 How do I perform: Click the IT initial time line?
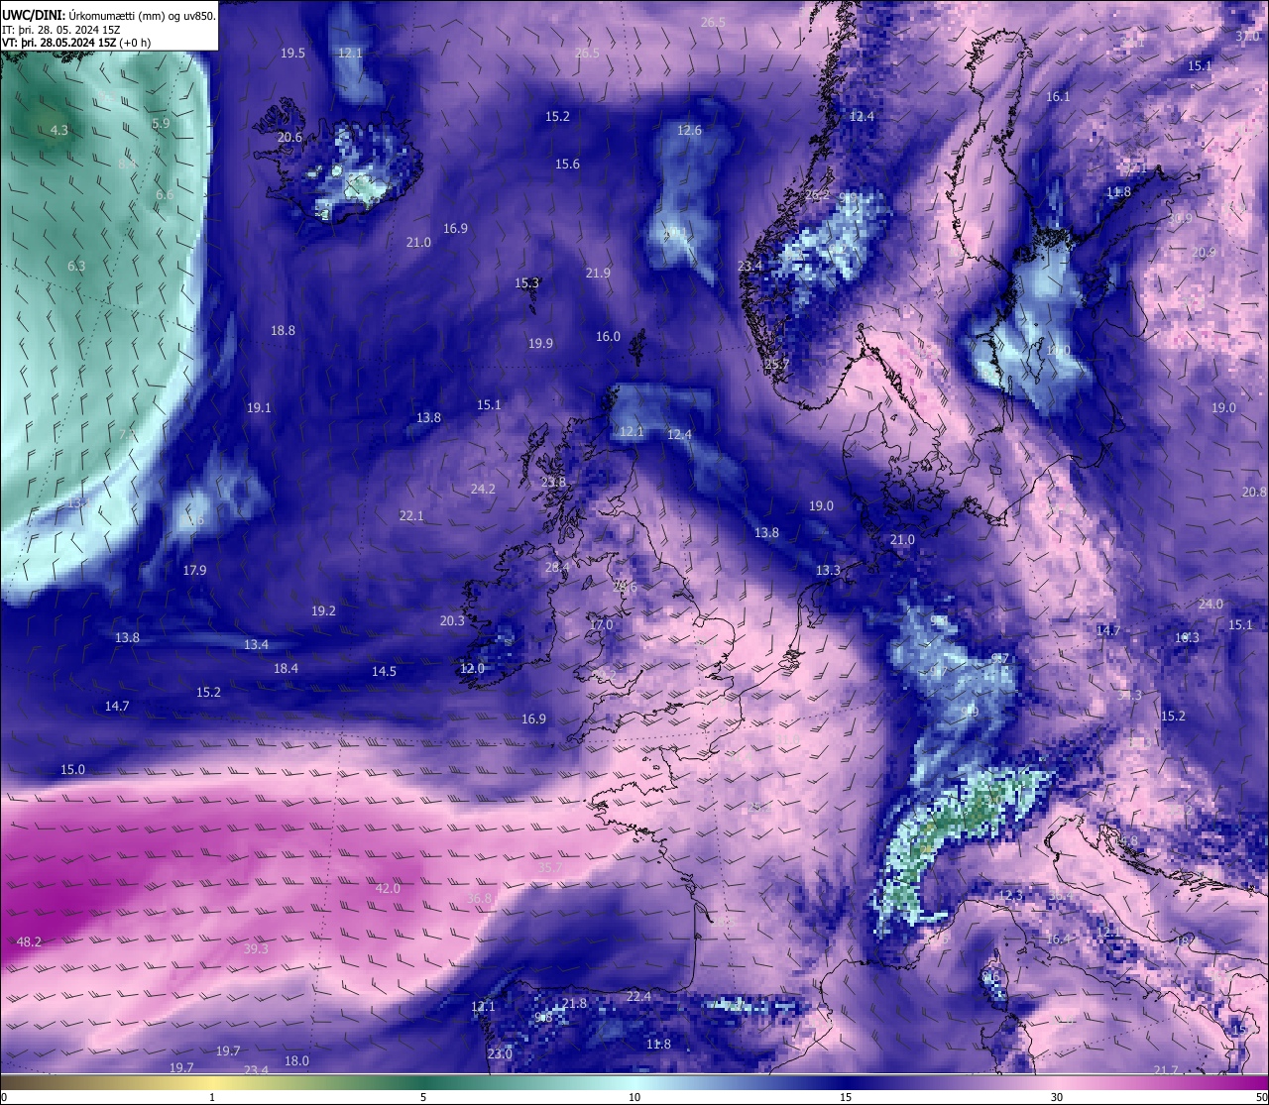61,30
